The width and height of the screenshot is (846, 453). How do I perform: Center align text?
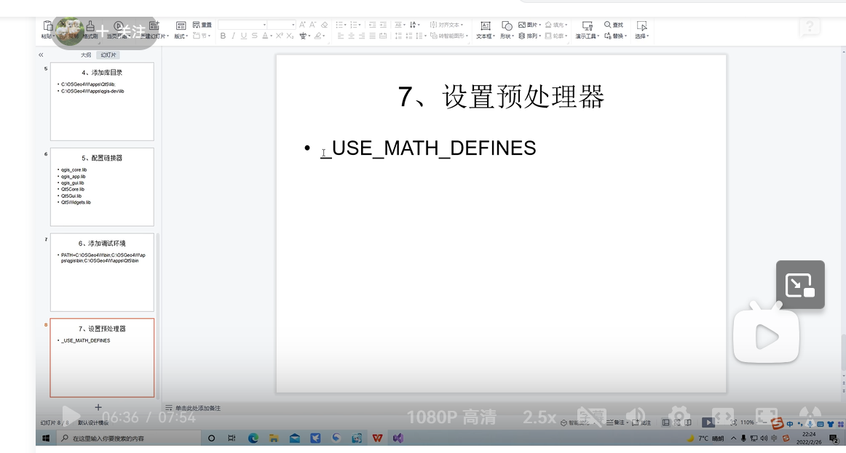tap(351, 36)
